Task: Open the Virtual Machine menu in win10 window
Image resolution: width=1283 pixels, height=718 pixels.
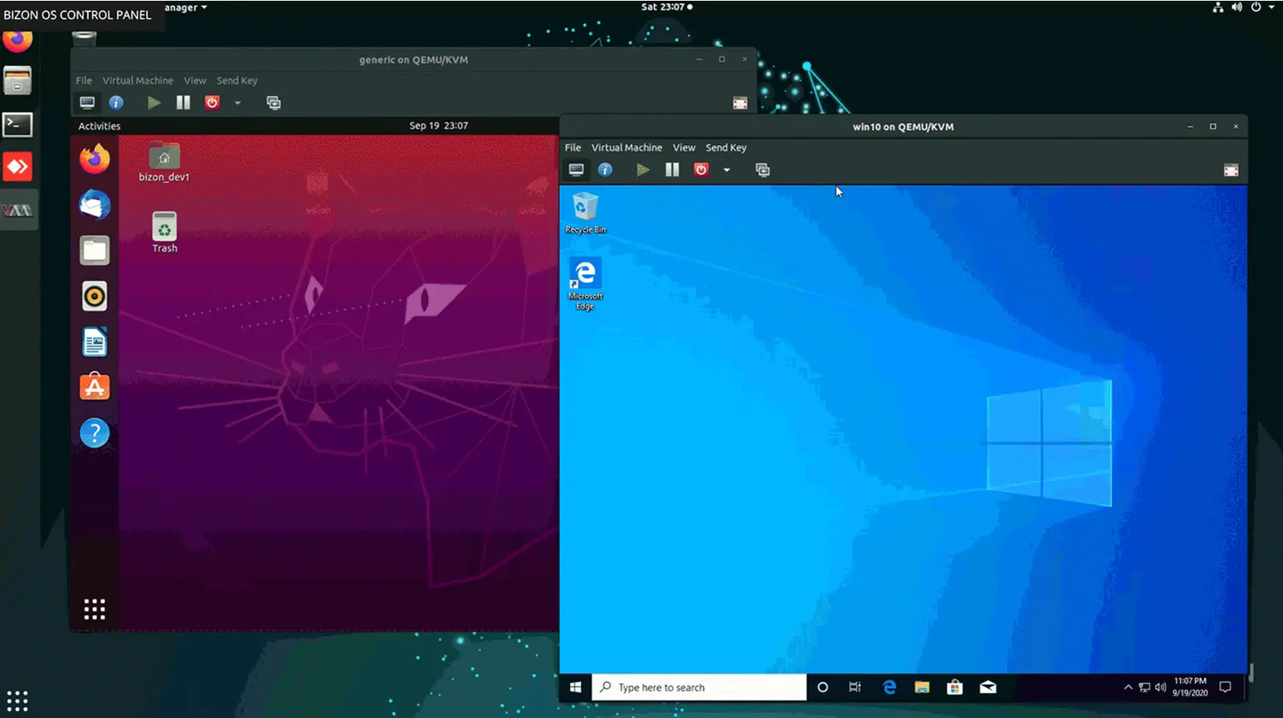Action: click(627, 147)
